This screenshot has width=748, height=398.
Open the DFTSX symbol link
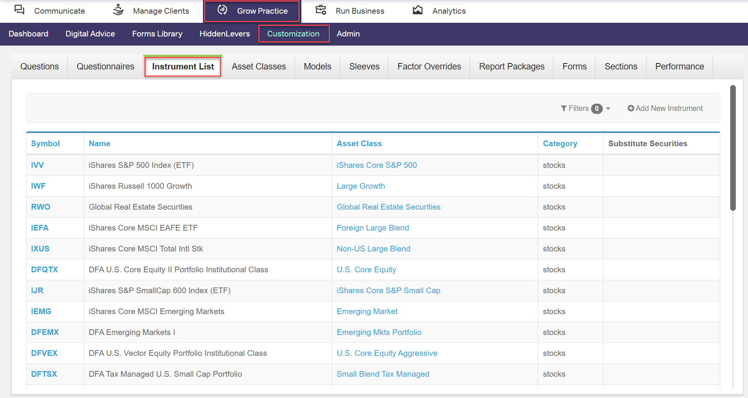[x=44, y=374]
